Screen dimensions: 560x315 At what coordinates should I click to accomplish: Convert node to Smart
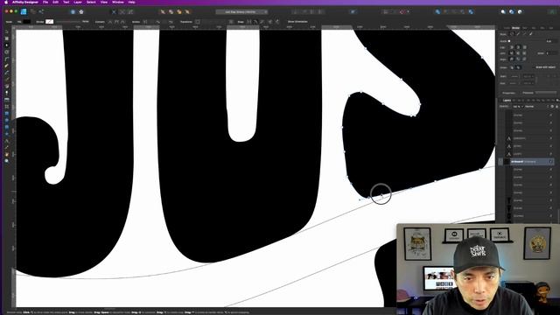(122, 22)
